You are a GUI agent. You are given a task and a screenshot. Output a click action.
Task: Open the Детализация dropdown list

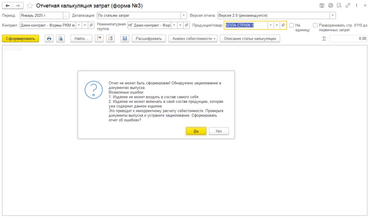coord(184,15)
